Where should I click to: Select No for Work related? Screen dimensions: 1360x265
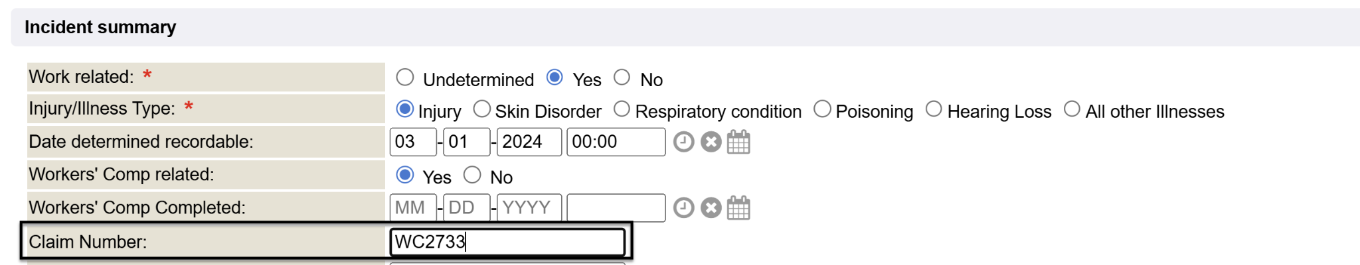coord(622,78)
